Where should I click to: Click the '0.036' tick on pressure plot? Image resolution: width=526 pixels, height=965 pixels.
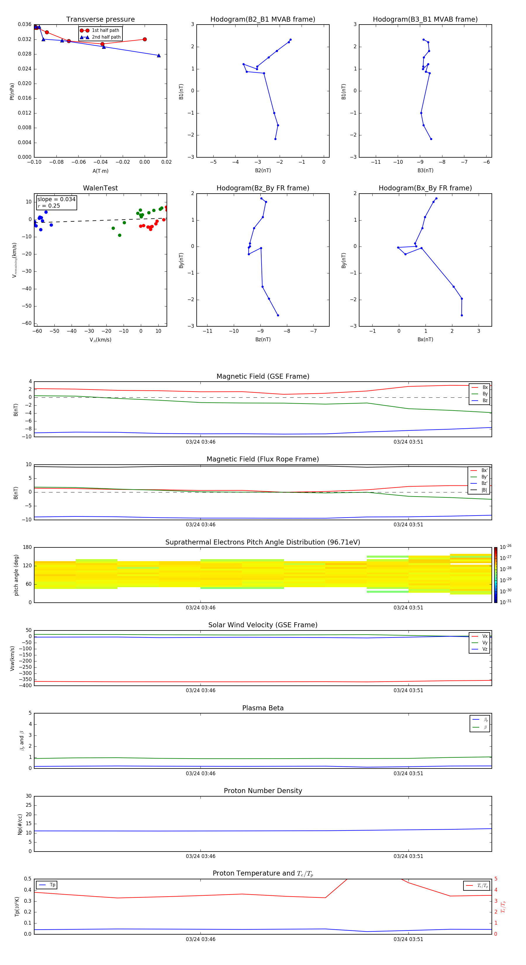point(25,24)
